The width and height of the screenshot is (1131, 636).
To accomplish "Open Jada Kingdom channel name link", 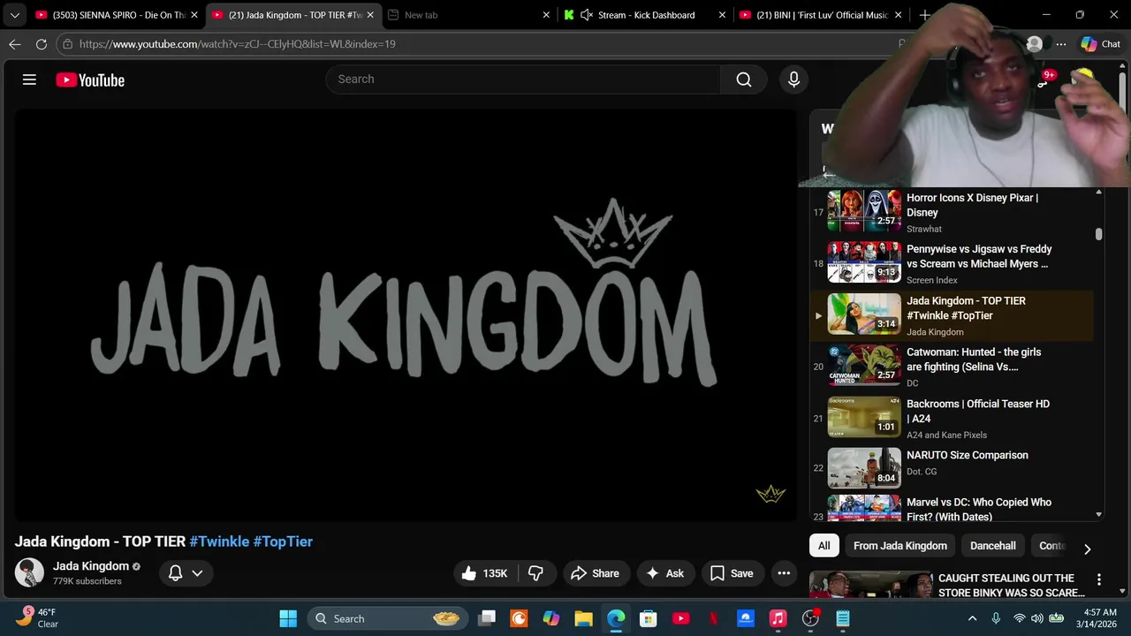I will (x=91, y=566).
